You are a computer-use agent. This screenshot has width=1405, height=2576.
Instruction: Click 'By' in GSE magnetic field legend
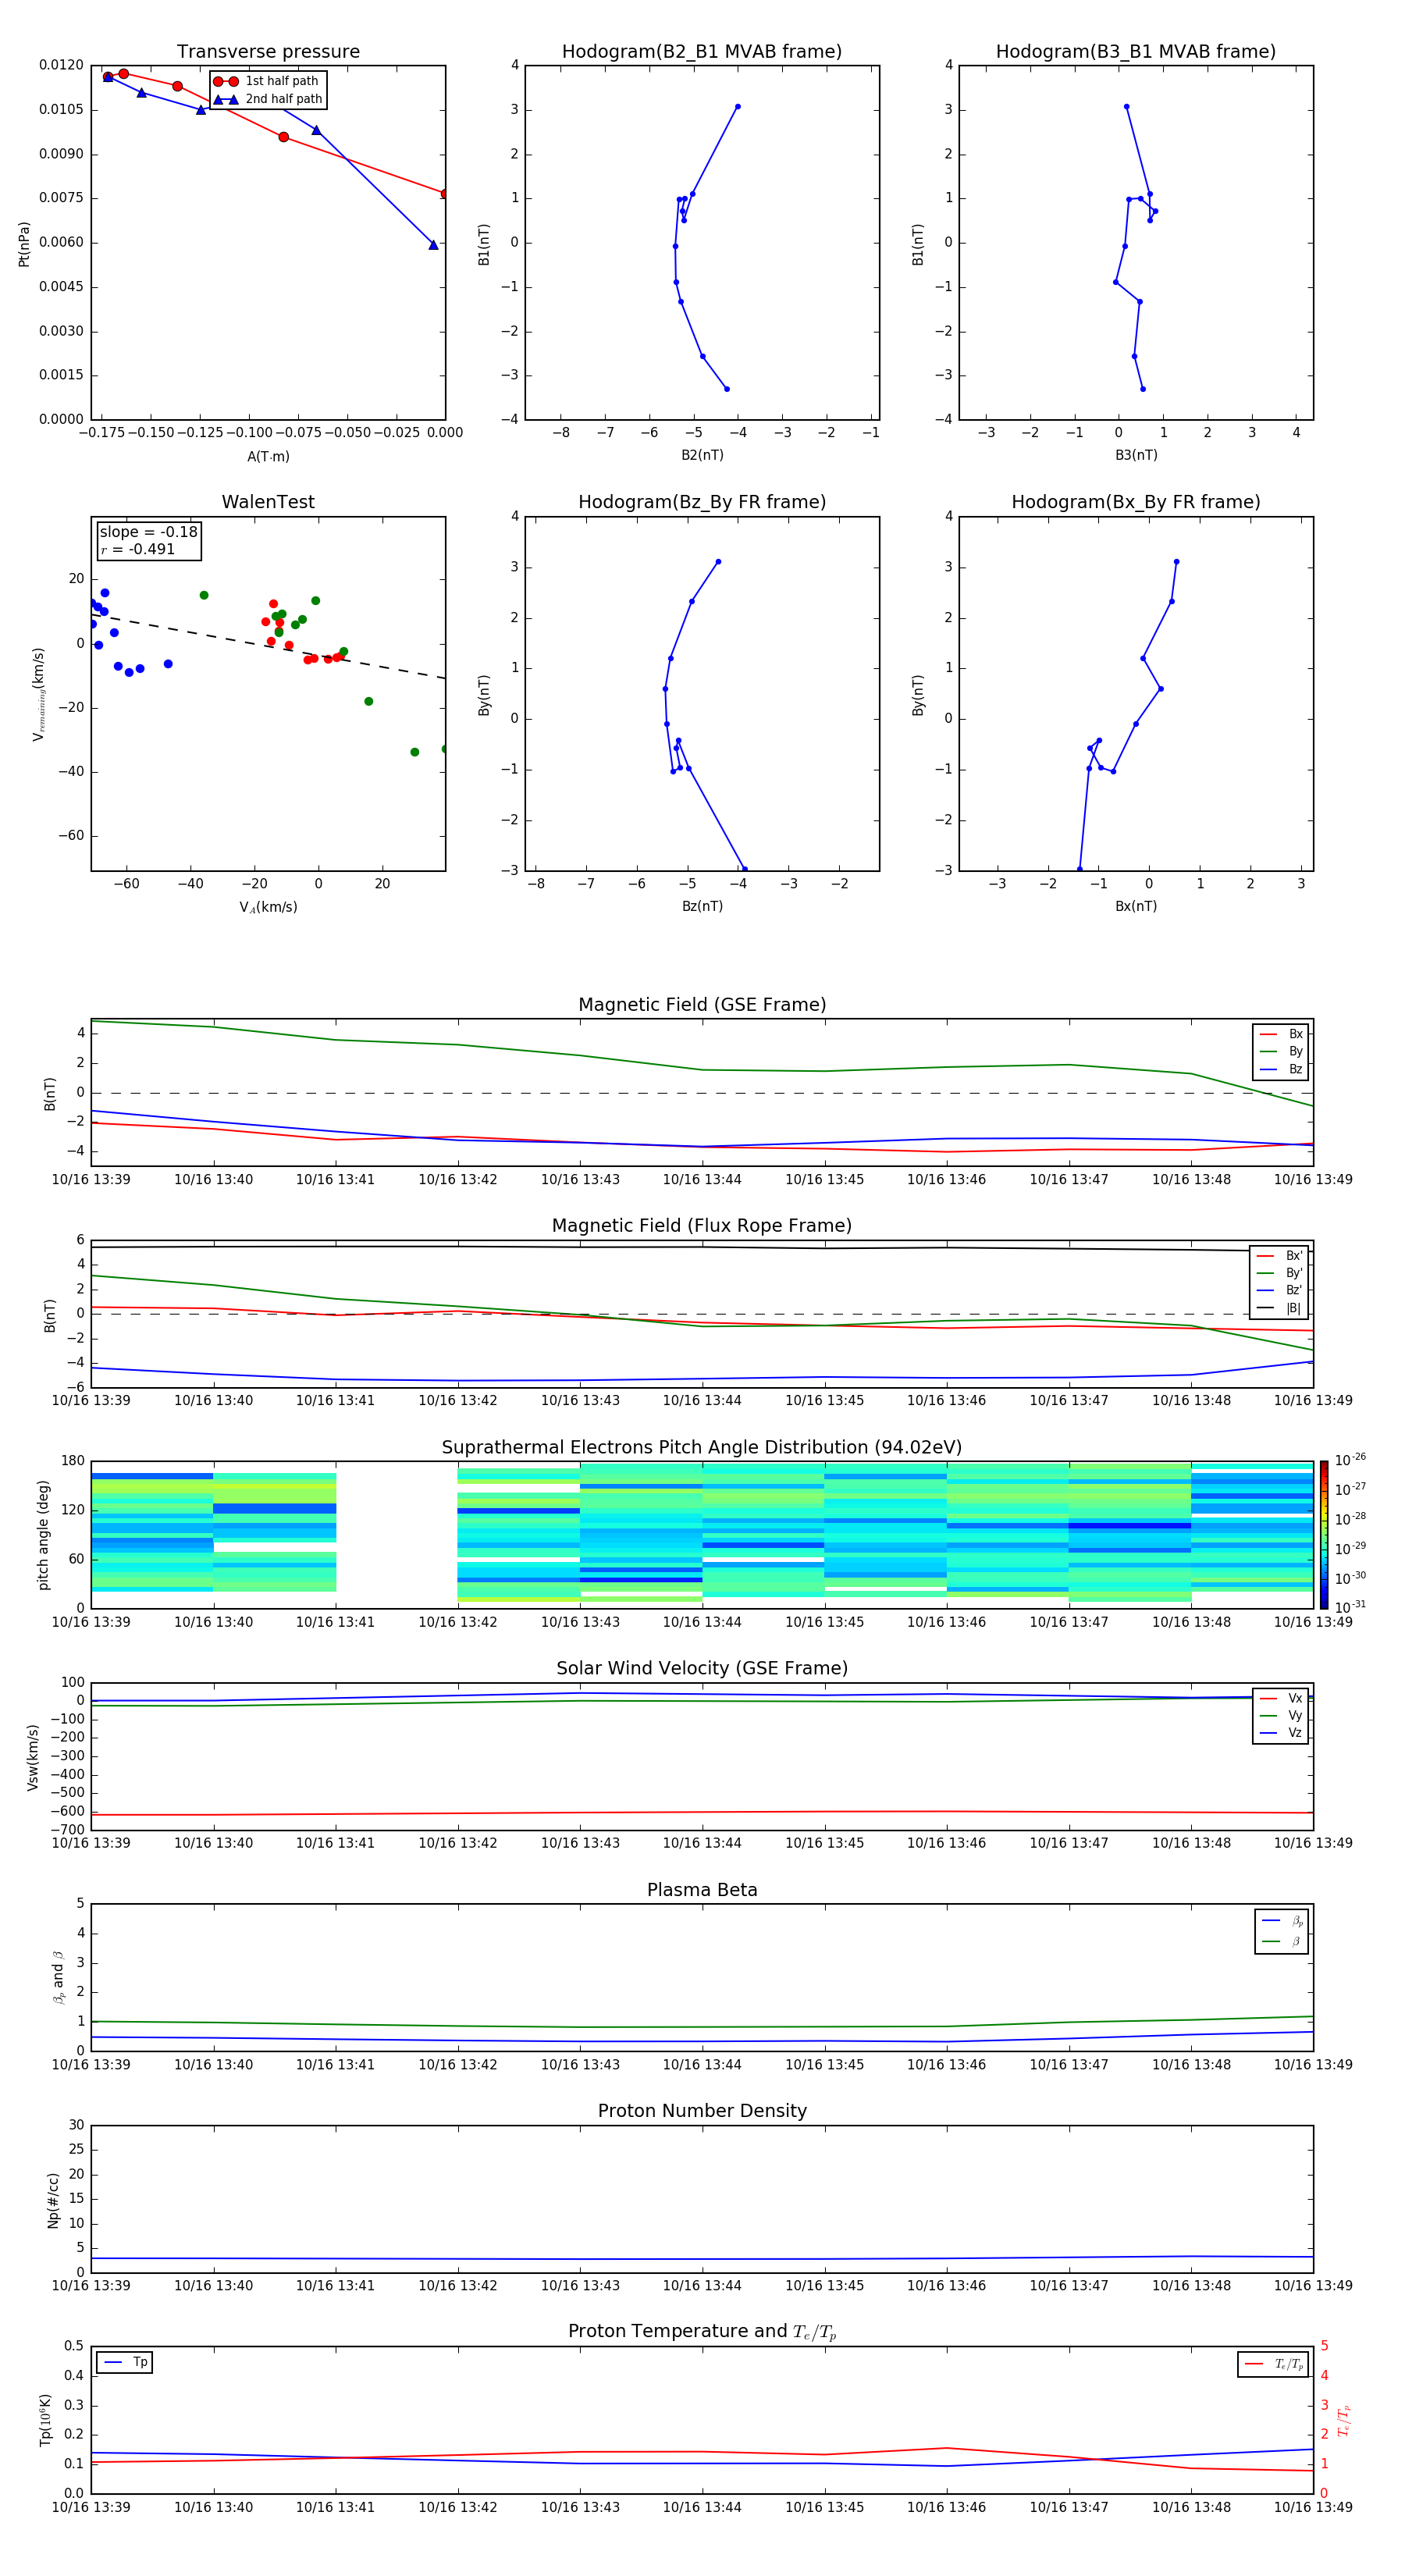pyautogui.click(x=1281, y=1051)
